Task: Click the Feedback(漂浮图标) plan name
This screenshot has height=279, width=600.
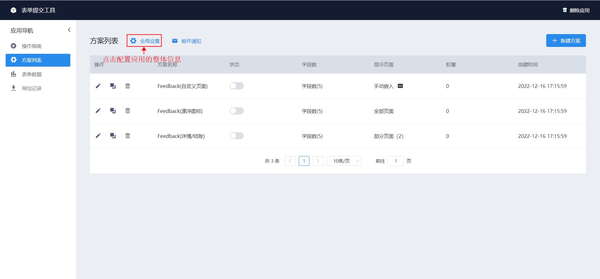Action: (x=180, y=111)
